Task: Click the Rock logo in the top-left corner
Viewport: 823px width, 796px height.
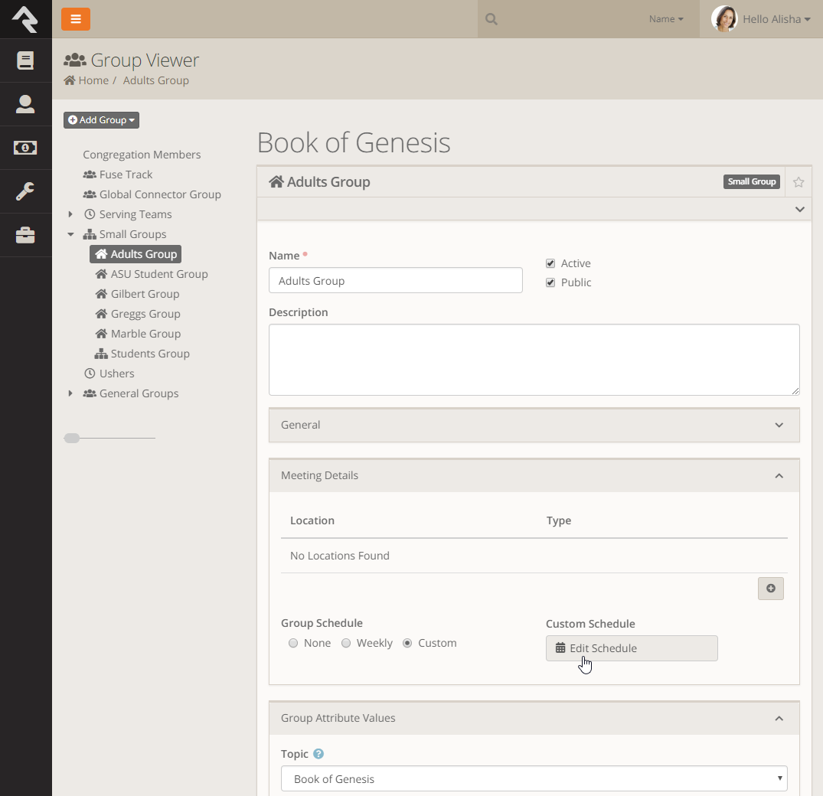Action: pyautogui.click(x=26, y=19)
